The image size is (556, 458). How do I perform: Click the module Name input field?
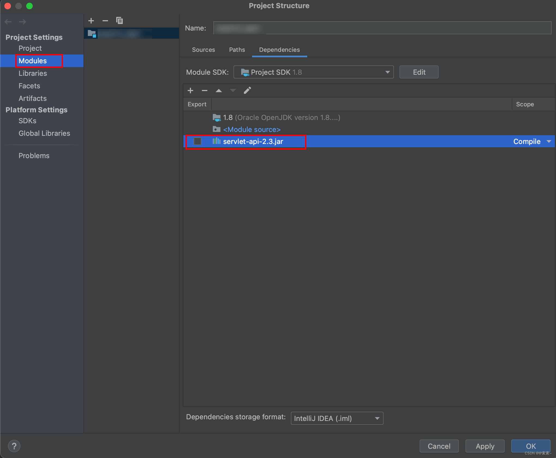point(382,28)
